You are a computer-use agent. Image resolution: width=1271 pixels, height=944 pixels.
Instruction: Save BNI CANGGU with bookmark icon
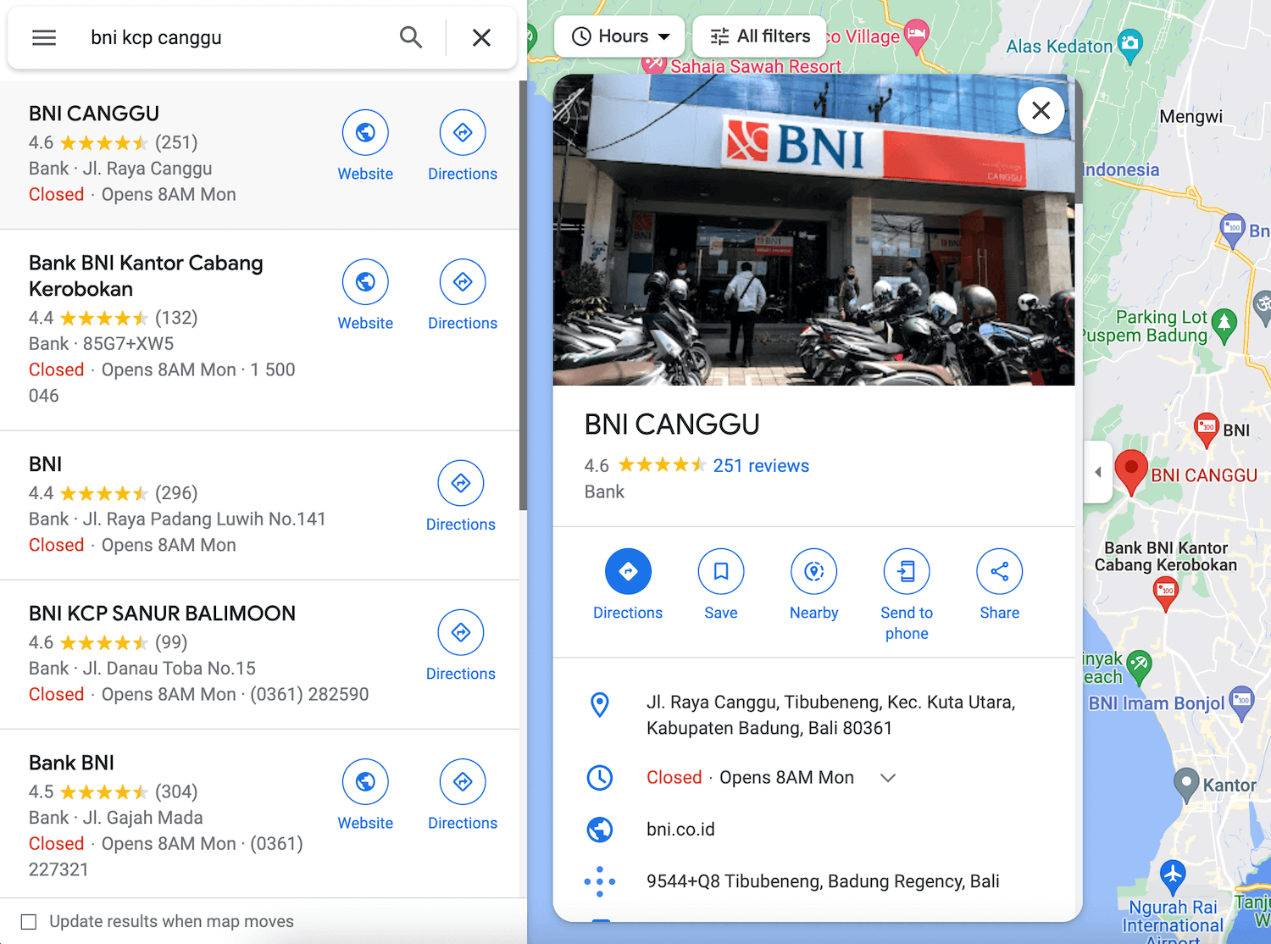pos(721,572)
